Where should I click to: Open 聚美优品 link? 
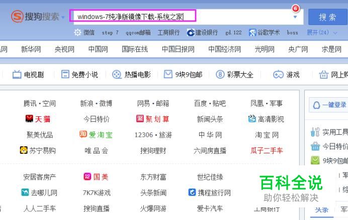(x=40, y=135)
